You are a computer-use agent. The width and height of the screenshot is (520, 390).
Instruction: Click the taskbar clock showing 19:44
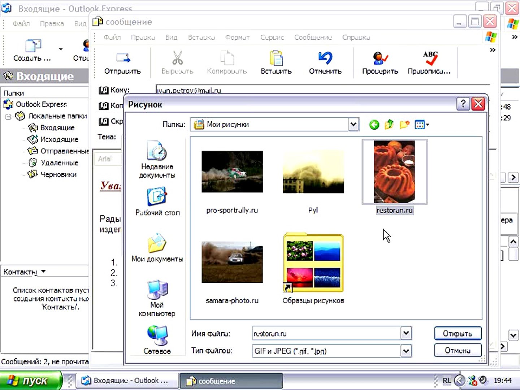[503, 380]
